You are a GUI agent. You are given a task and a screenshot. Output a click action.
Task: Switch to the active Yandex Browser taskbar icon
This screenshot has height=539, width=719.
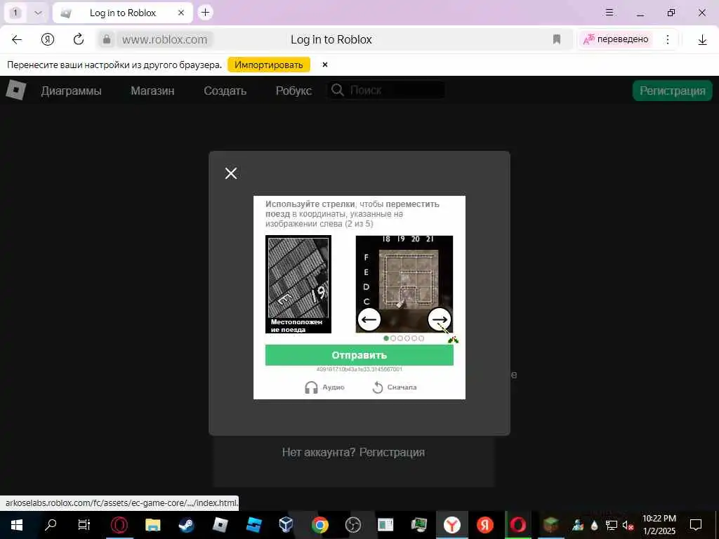click(451, 525)
